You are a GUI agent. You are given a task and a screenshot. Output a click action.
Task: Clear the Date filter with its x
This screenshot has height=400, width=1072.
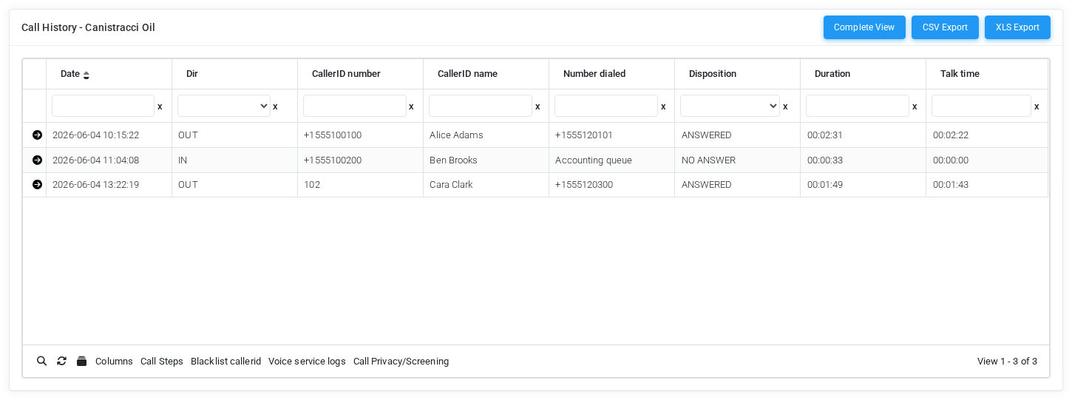point(160,106)
